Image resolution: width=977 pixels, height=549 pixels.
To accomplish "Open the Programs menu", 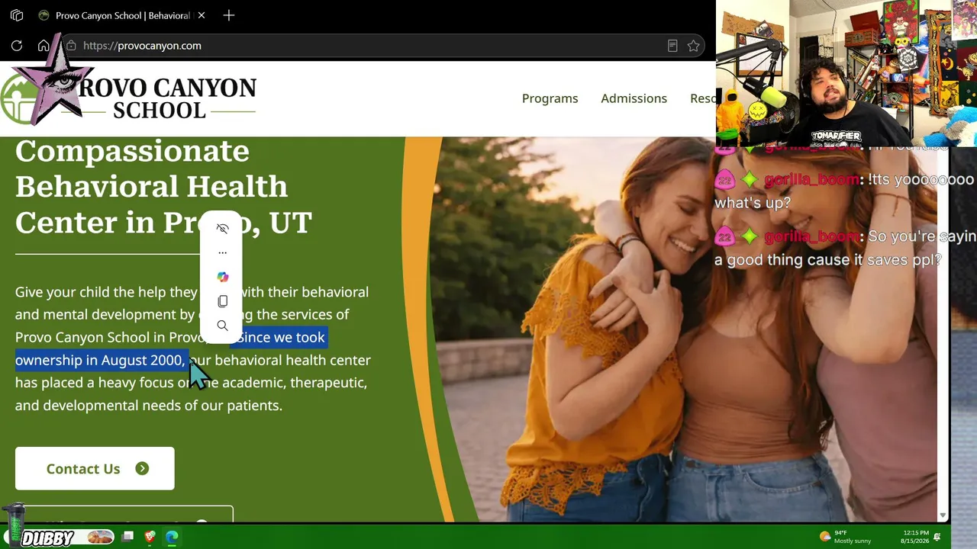I will [550, 98].
